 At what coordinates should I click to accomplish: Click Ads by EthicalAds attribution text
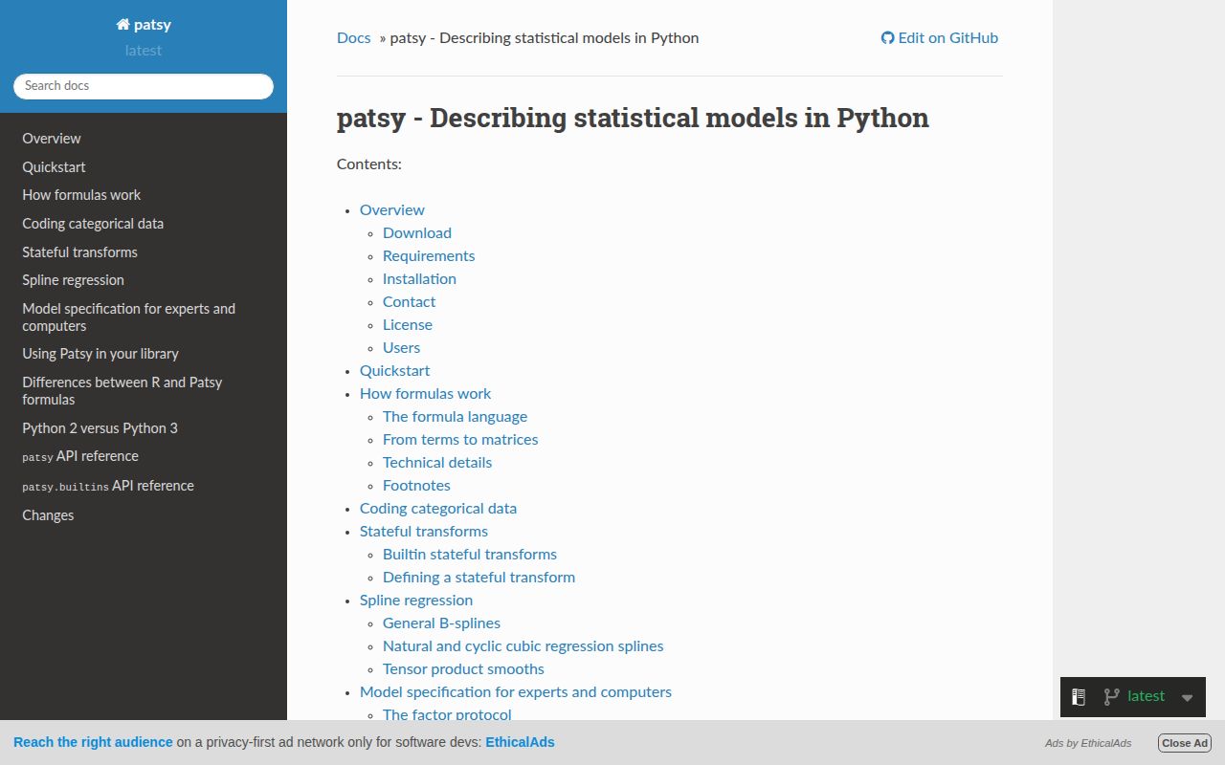[x=1088, y=743]
